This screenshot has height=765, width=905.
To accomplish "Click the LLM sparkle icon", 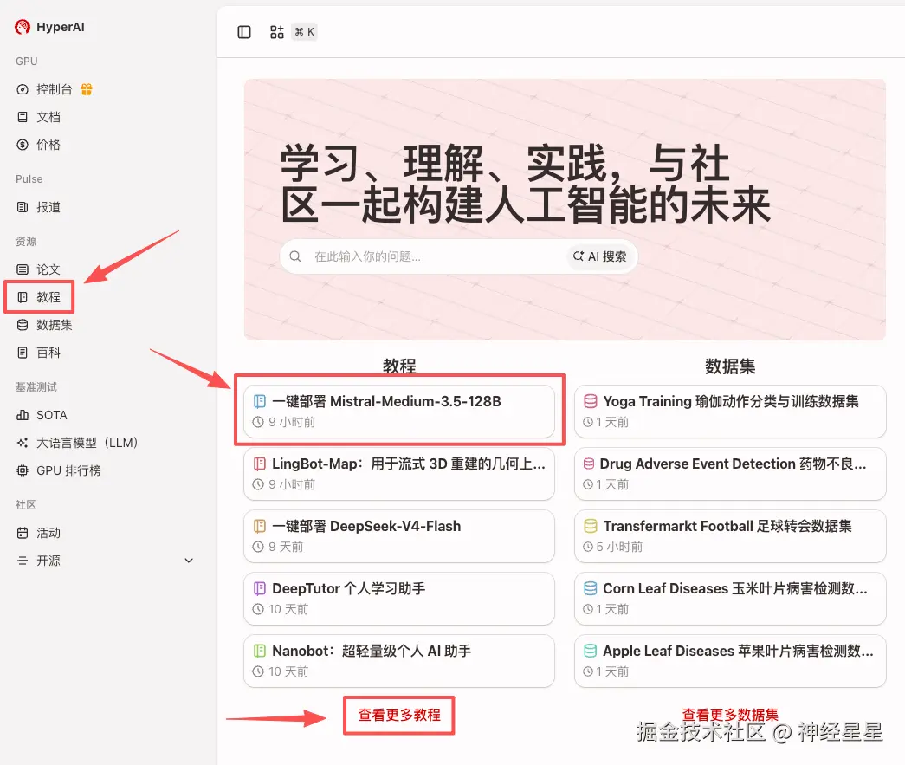I will pyautogui.click(x=23, y=443).
